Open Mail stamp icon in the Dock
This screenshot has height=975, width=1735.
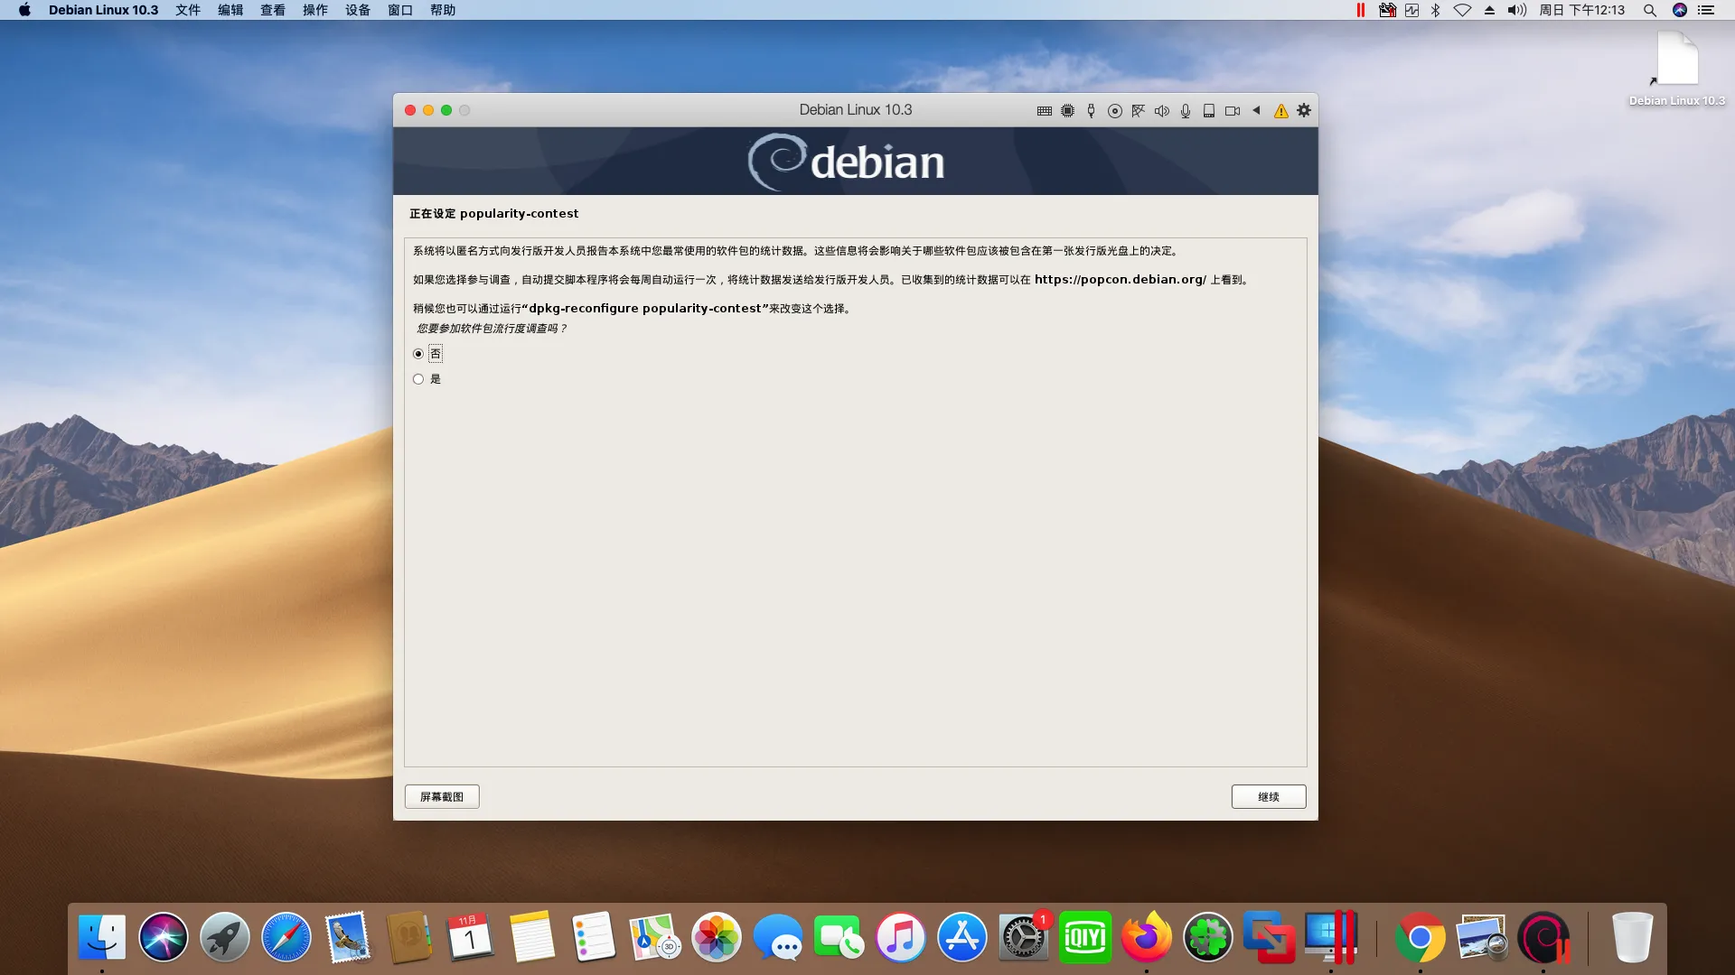tap(348, 937)
